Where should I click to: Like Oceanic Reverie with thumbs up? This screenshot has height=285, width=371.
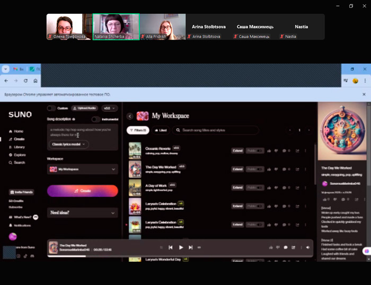point(270,151)
